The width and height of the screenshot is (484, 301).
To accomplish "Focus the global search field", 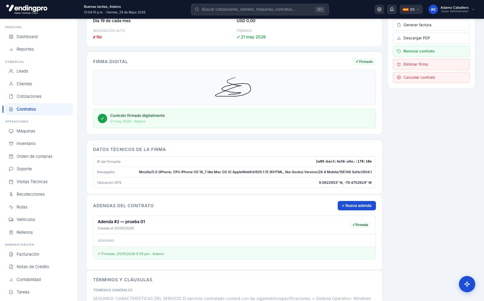I will pyautogui.click(x=260, y=9).
